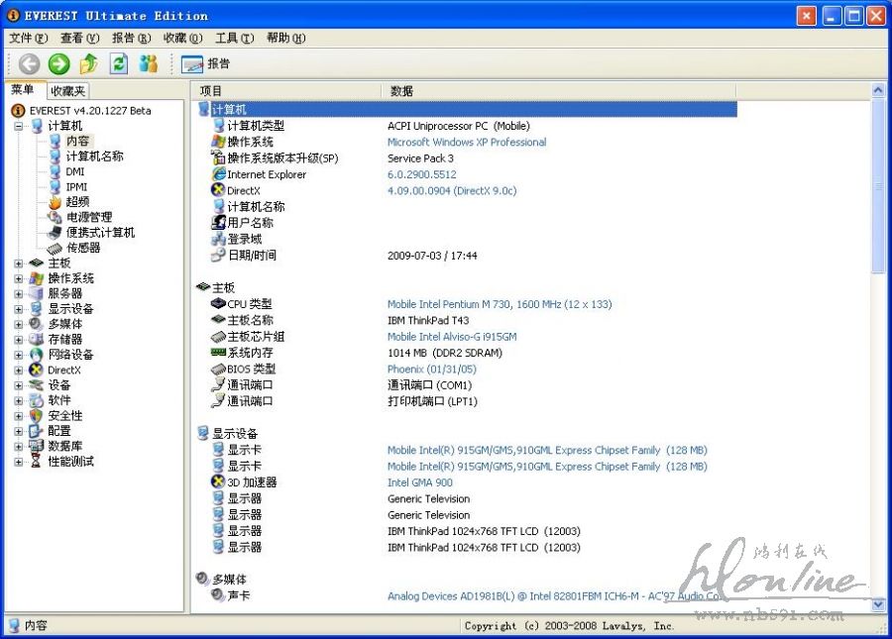The width and height of the screenshot is (892, 639).
Task: Expand the 性能测试 benchmark tree node
Action: [x=19, y=462]
